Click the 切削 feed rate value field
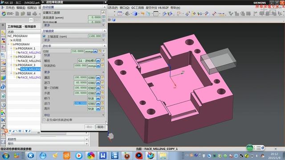 pyautogui.click(x=77, y=51)
